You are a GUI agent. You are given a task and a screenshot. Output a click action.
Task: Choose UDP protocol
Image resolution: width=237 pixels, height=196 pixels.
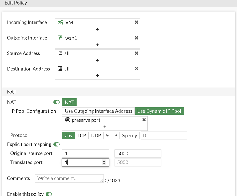point(96,135)
